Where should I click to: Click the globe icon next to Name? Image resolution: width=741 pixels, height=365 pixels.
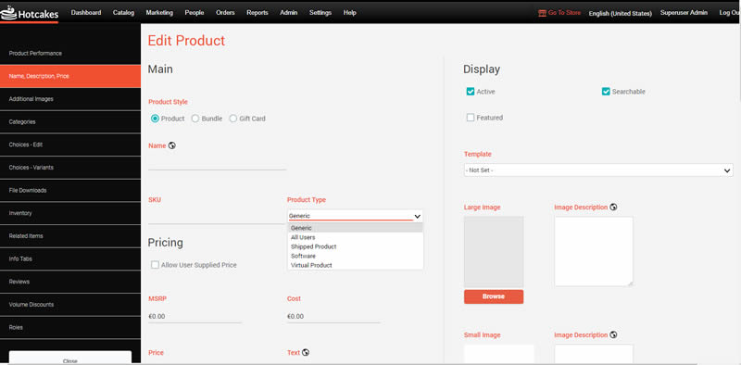pyautogui.click(x=172, y=145)
